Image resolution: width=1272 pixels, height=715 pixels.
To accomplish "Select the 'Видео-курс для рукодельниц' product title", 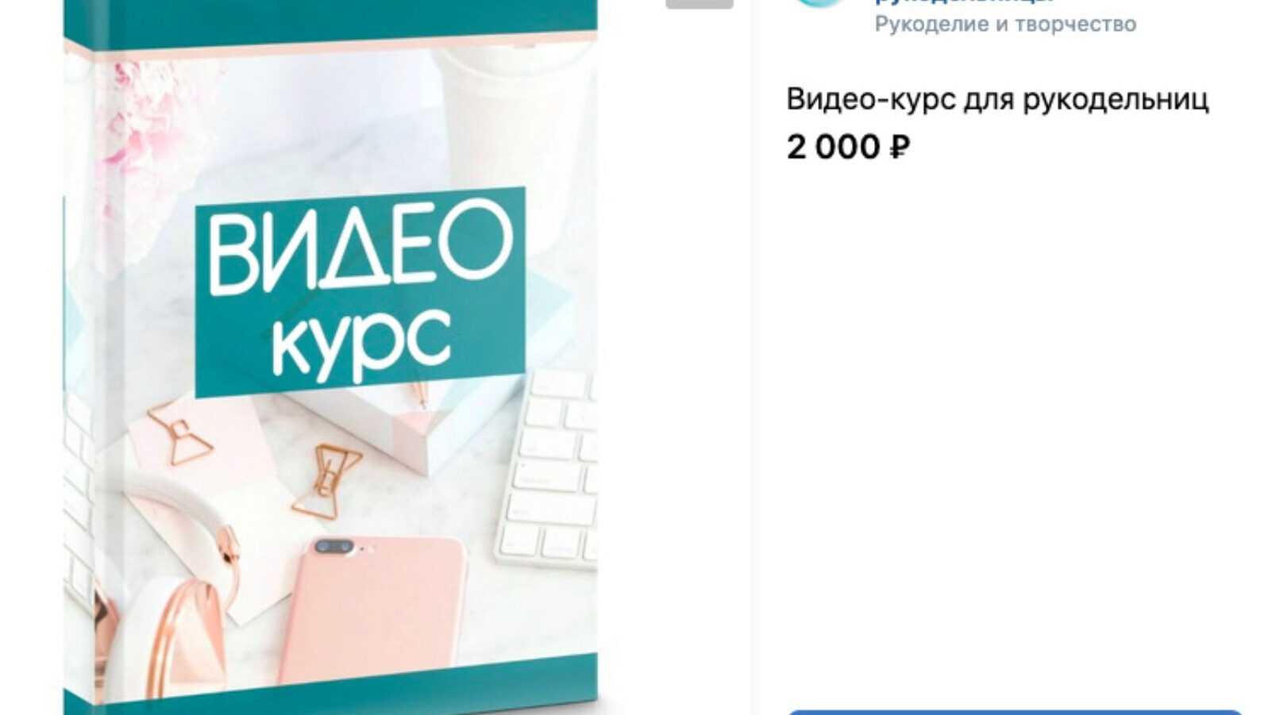I will coord(997,100).
